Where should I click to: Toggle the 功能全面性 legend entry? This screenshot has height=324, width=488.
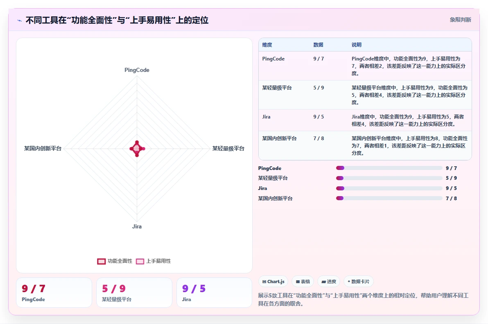[x=115, y=261]
